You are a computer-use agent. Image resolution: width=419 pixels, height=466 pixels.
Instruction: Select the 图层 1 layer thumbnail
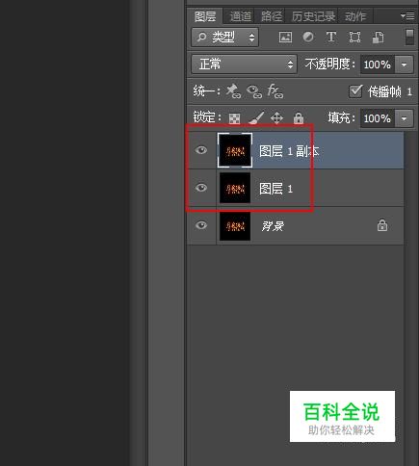pos(235,188)
